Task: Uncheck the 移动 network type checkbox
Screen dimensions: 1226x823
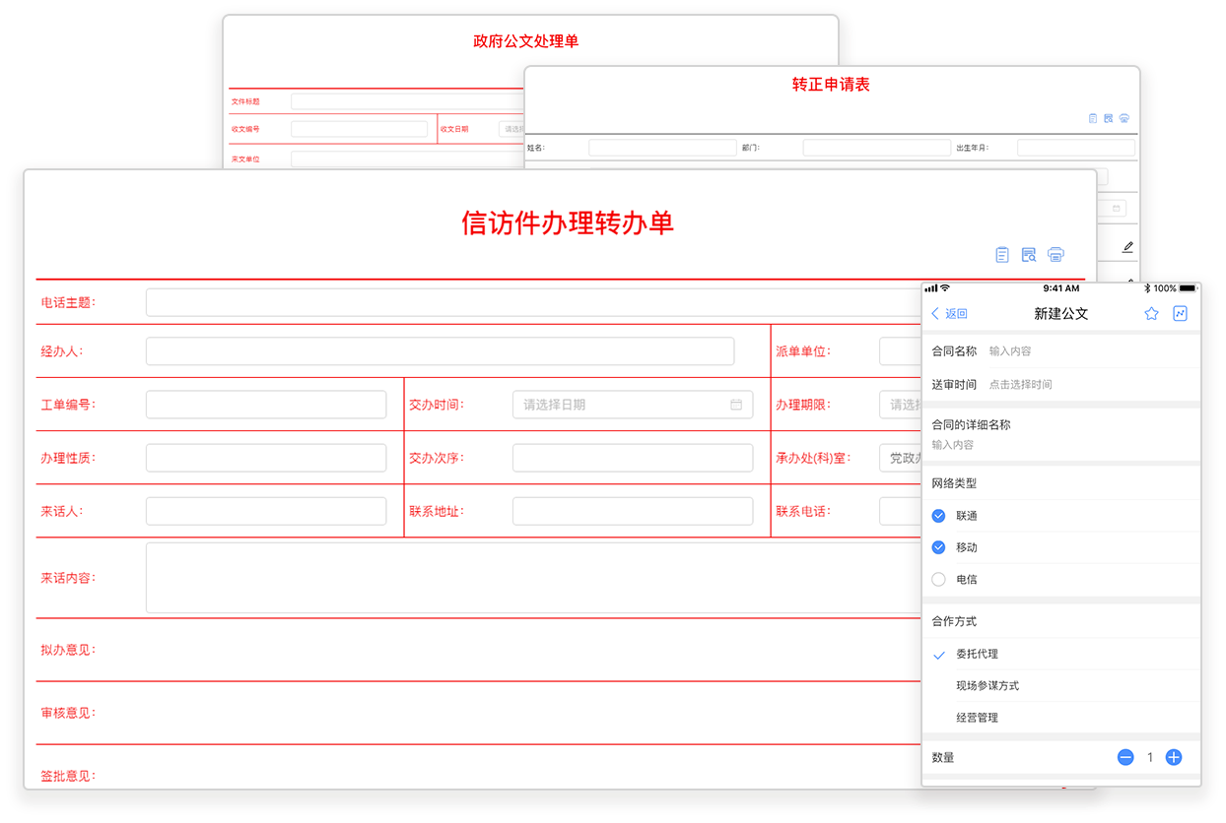Action: pos(938,547)
